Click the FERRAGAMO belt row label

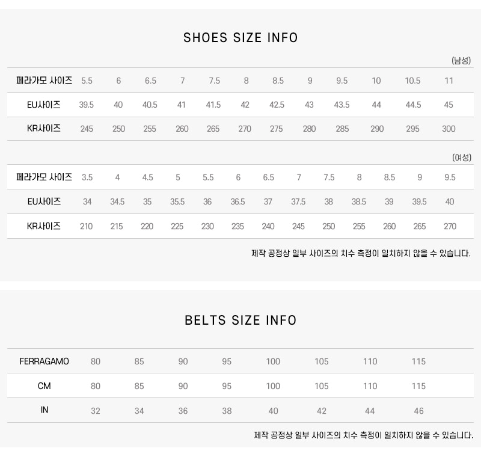tap(44, 361)
